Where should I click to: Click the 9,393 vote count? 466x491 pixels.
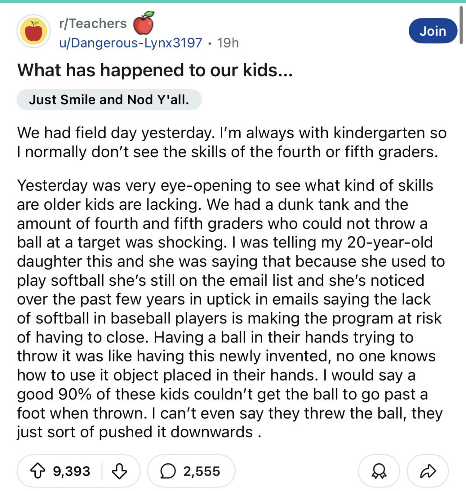(x=72, y=471)
